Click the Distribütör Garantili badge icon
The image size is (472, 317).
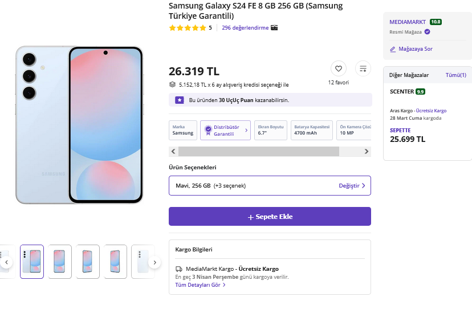(x=208, y=130)
